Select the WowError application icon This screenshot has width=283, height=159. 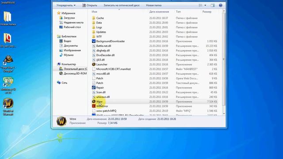click(93, 106)
